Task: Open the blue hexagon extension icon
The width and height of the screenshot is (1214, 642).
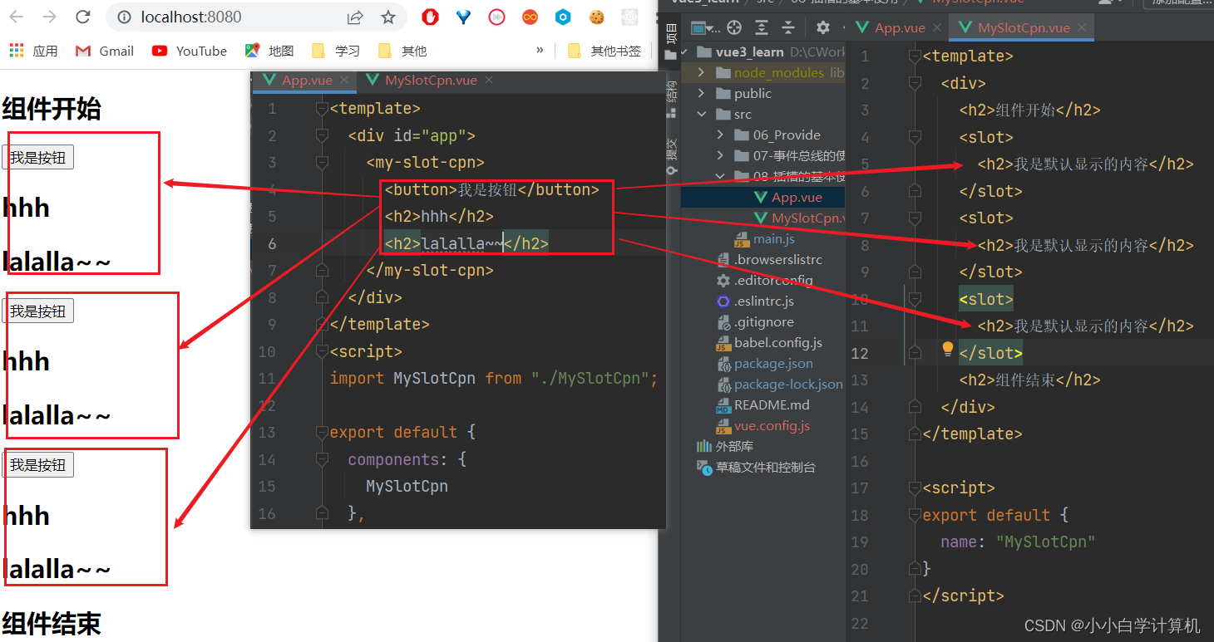Action: click(563, 17)
